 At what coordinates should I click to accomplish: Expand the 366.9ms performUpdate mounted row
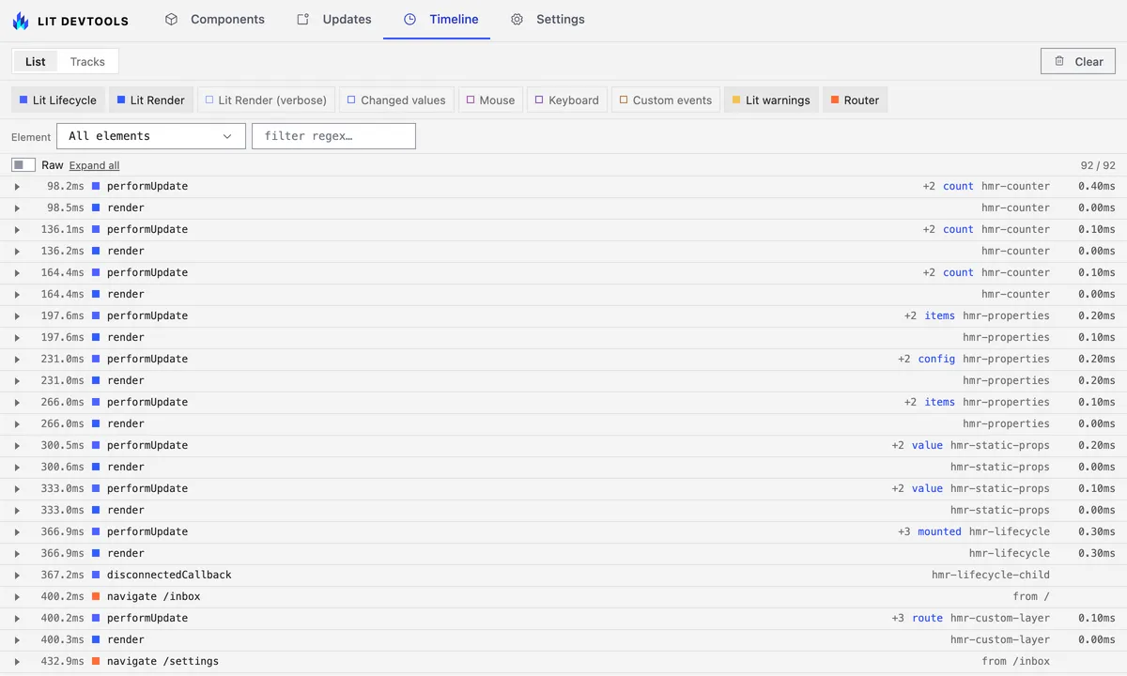[x=17, y=531]
